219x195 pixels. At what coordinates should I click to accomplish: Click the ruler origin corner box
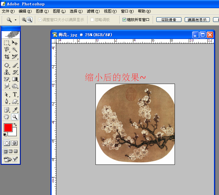pyautogui.click(x=54, y=41)
